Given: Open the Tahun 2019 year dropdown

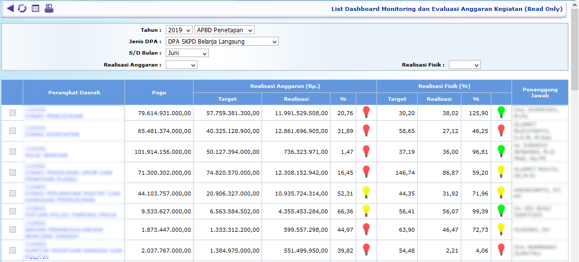Looking at the screenshot, I should pyautogui.click(x=179, y=30).
